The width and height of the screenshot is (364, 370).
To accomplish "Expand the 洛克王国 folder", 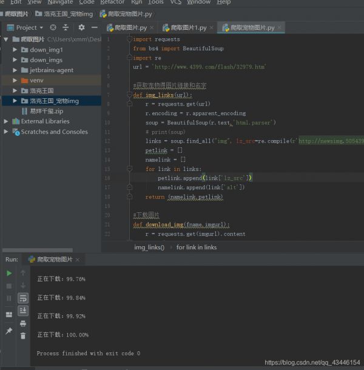I will [x=15, y=90].
